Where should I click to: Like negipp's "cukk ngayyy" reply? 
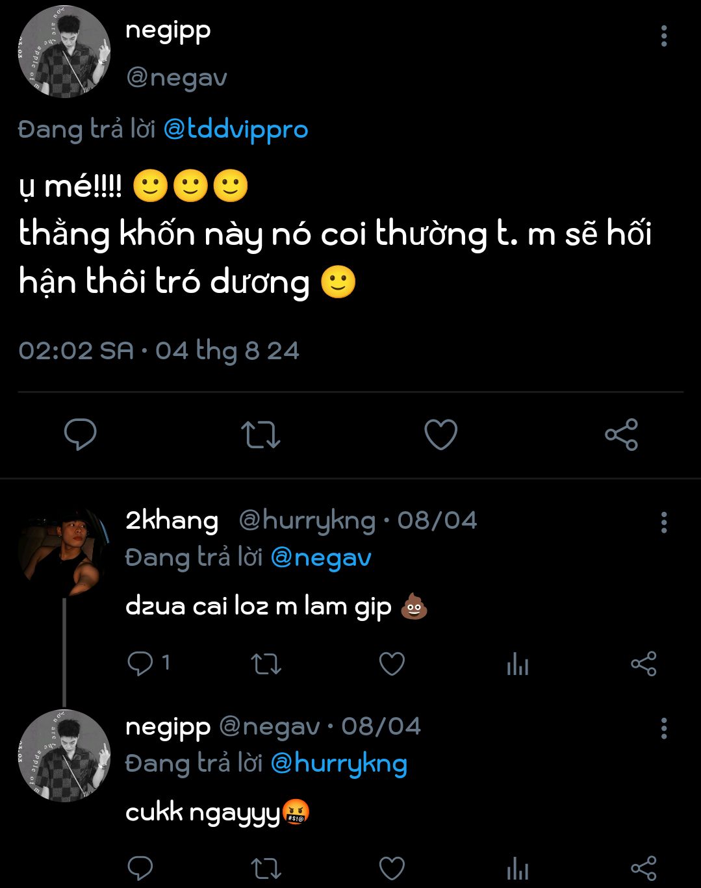(x=392, y=869)
